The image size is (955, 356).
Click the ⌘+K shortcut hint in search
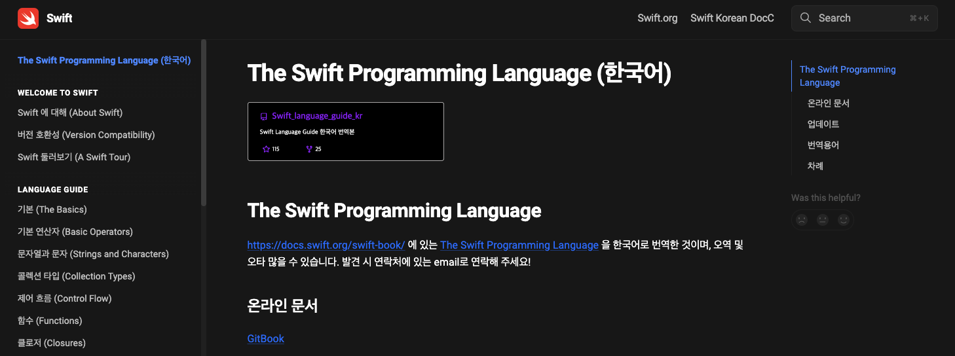point(919,18)
